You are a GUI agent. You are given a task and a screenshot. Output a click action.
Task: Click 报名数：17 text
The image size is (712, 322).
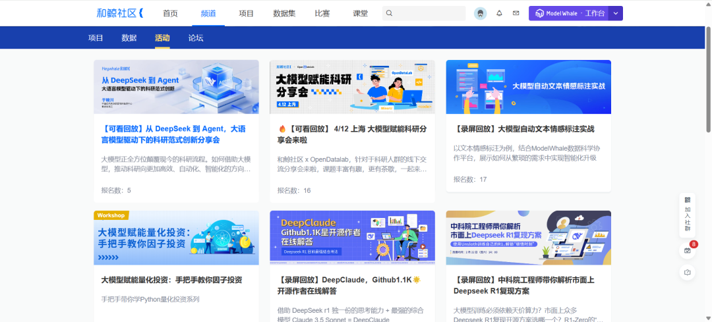coord(470,180)
